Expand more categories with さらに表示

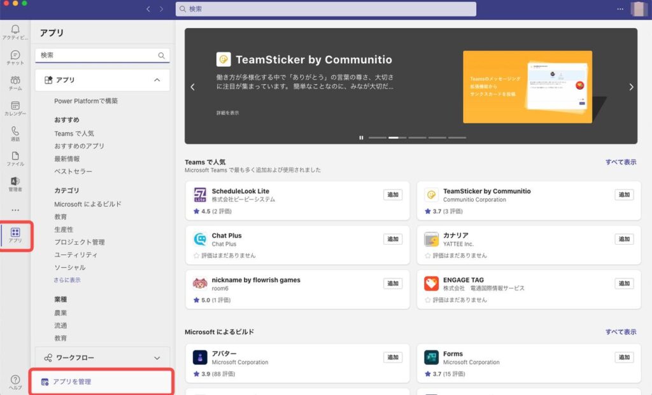[67, 280]
